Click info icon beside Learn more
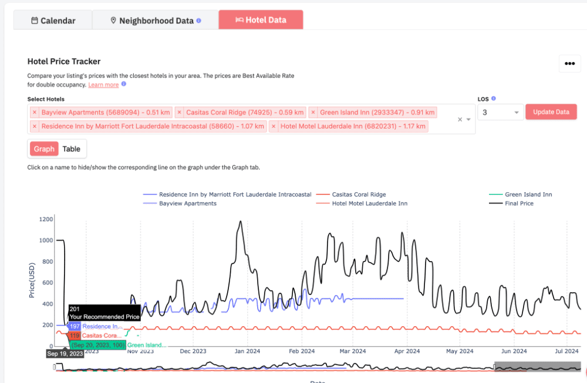 [123, 84]
